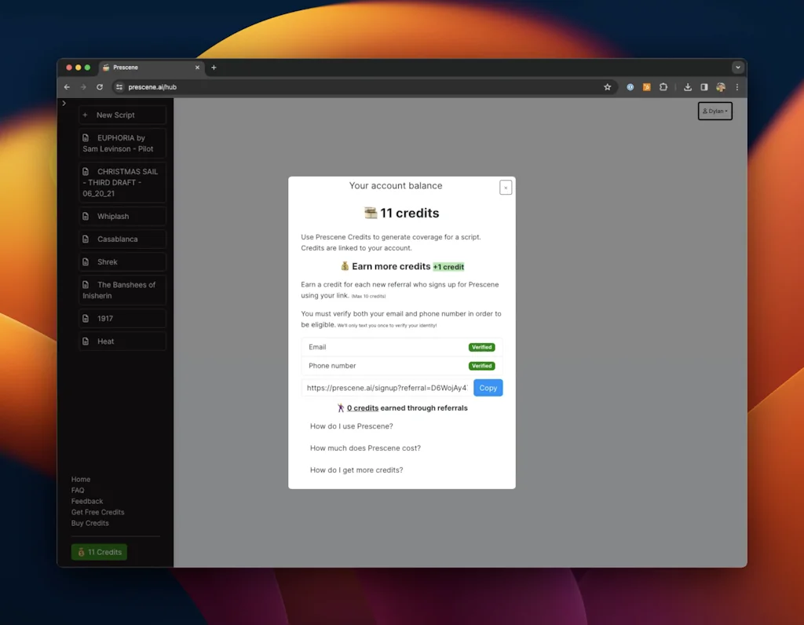Open the document icon next to Casablanca
This screenshot has height=625, width=804.
[x=86, y=239]
